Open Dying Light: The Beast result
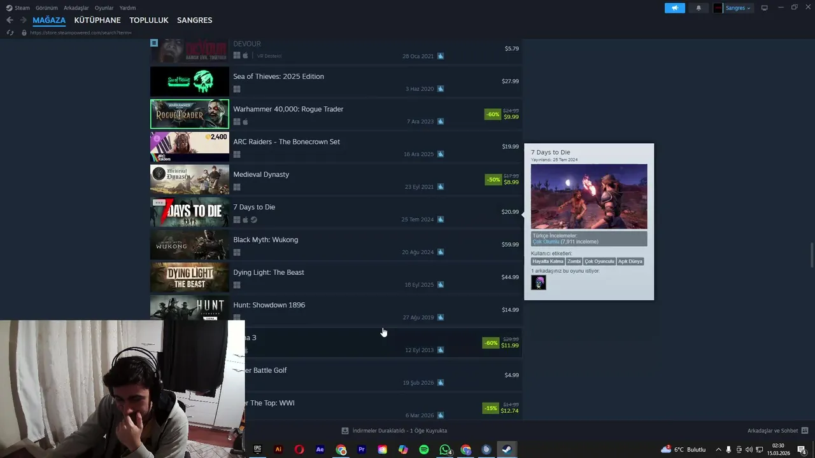The width and height of the screenshot is (815, 458). pyautogui.click(x=336, y=277)
